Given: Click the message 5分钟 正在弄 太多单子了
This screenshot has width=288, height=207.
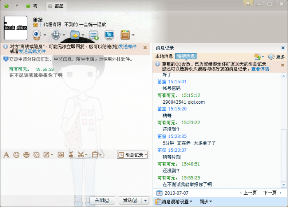Looking at the screenshot, I should click(x=189, y=143).
